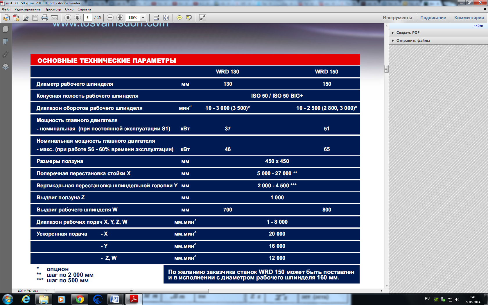This screenshot has height=305, width=488.
Task: Click the vertical scrollbar down arrow
Action: point(386,286)
